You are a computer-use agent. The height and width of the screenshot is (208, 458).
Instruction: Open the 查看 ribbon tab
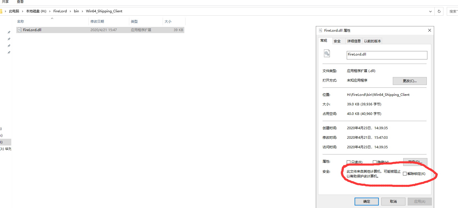(x=20, y=2)
